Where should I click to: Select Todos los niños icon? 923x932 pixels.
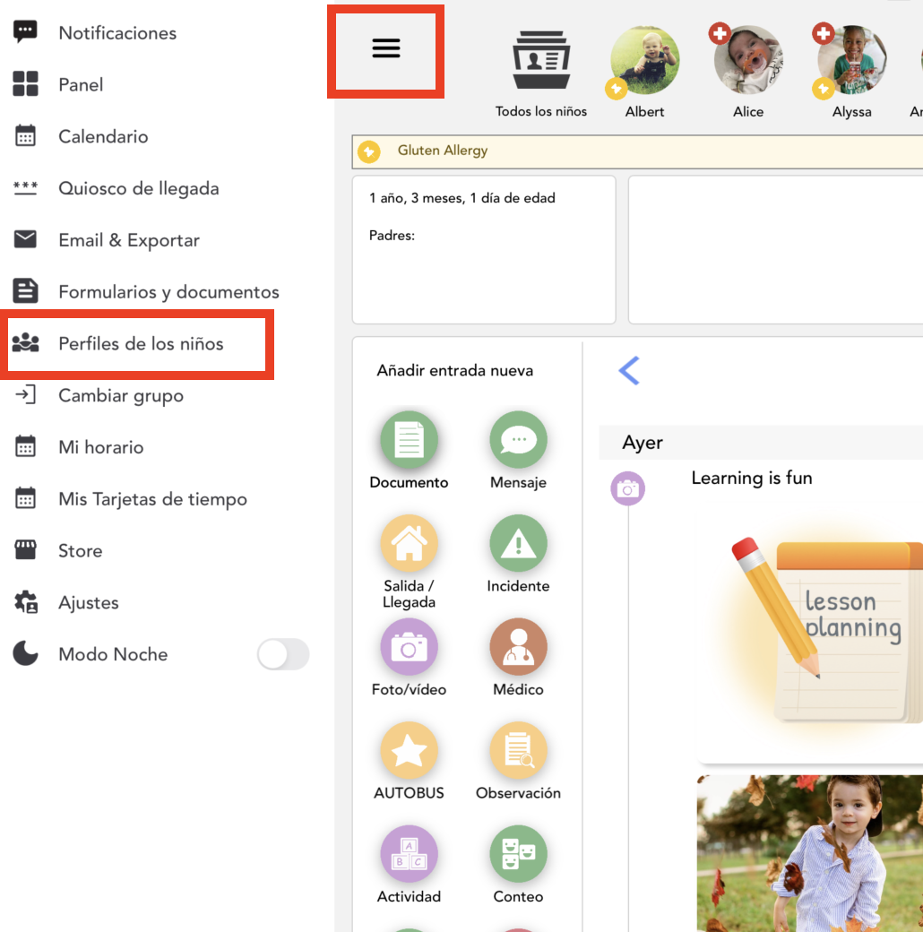click(541, 59)
